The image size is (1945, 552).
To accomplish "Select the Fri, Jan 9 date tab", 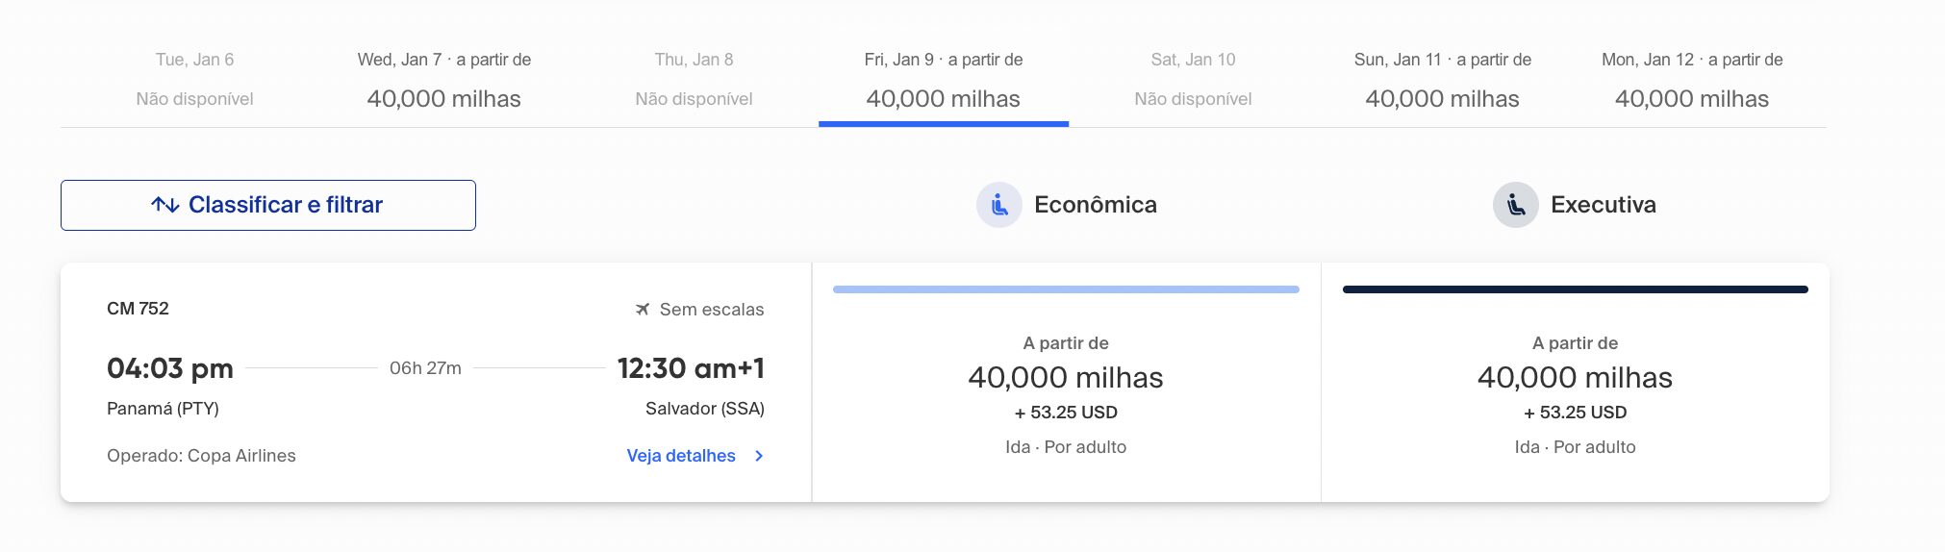I will [944, 80].
